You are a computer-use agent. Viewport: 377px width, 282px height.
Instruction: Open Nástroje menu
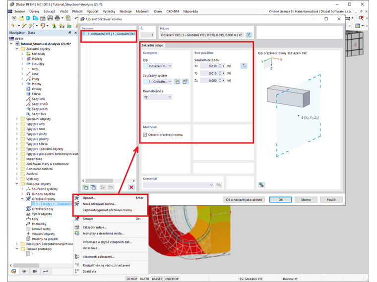pos(126,11)
